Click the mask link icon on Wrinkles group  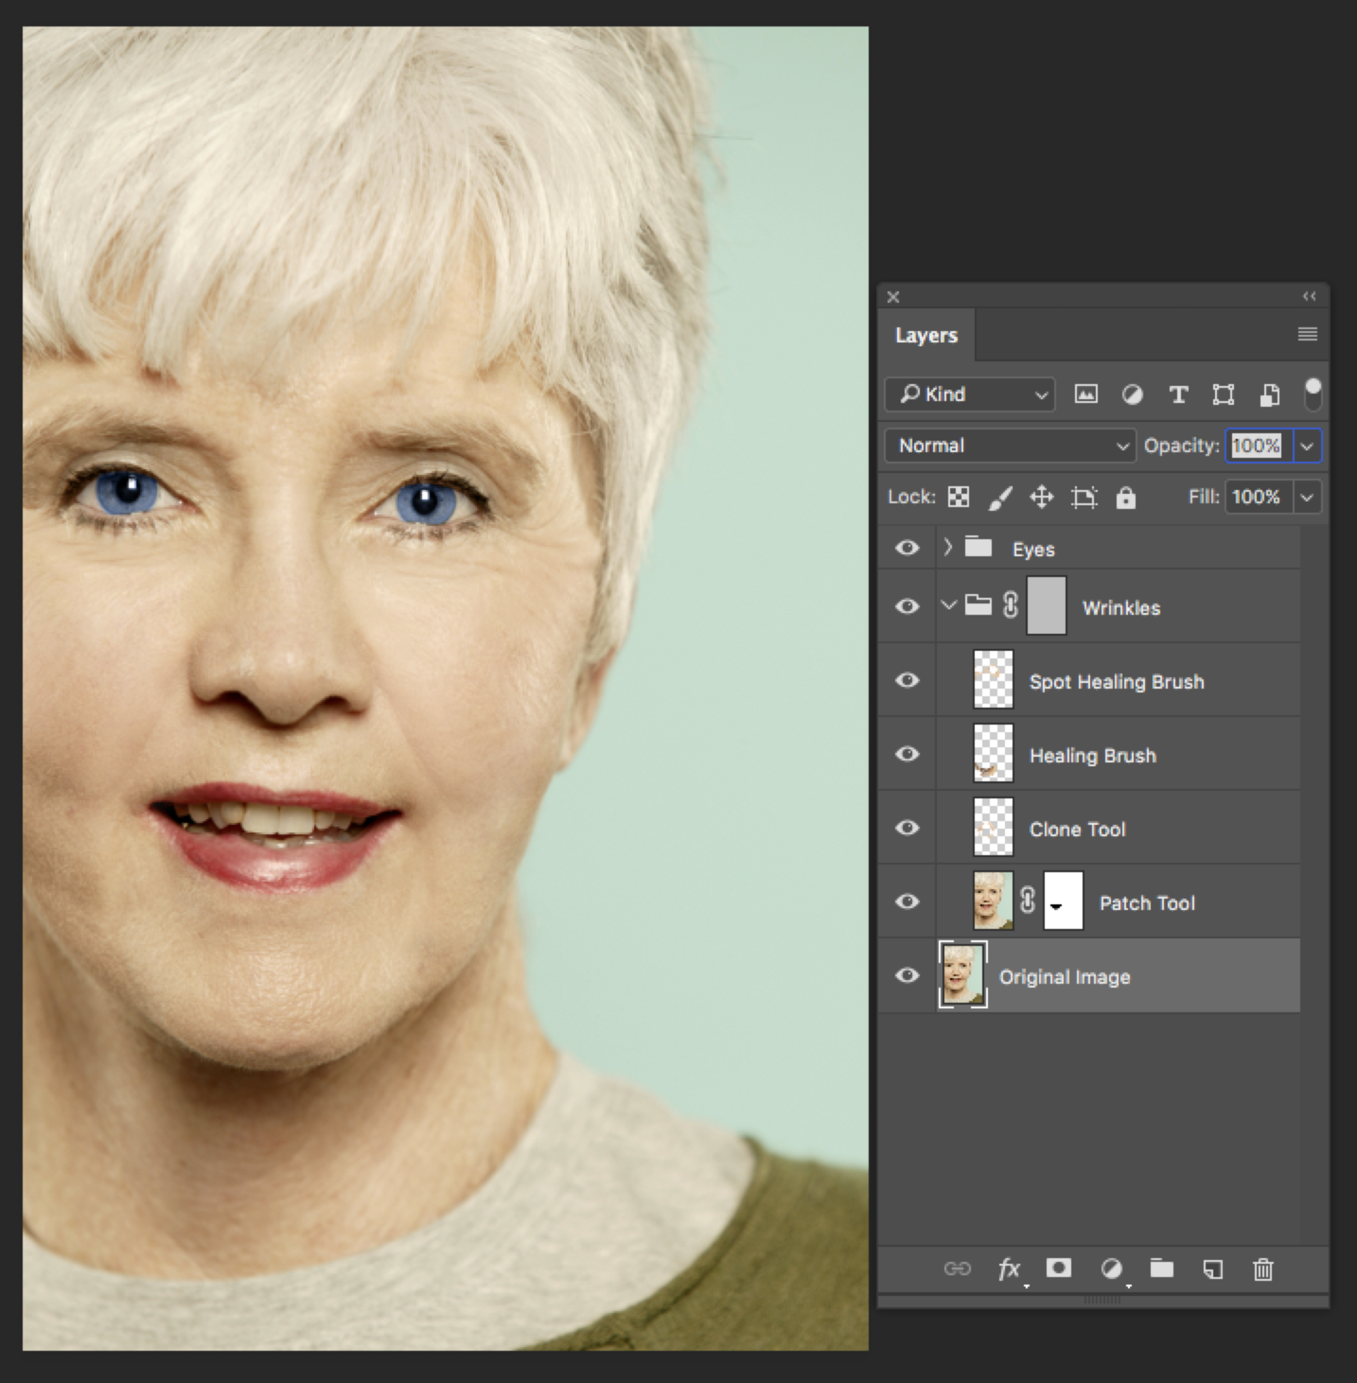(1010, 605)
